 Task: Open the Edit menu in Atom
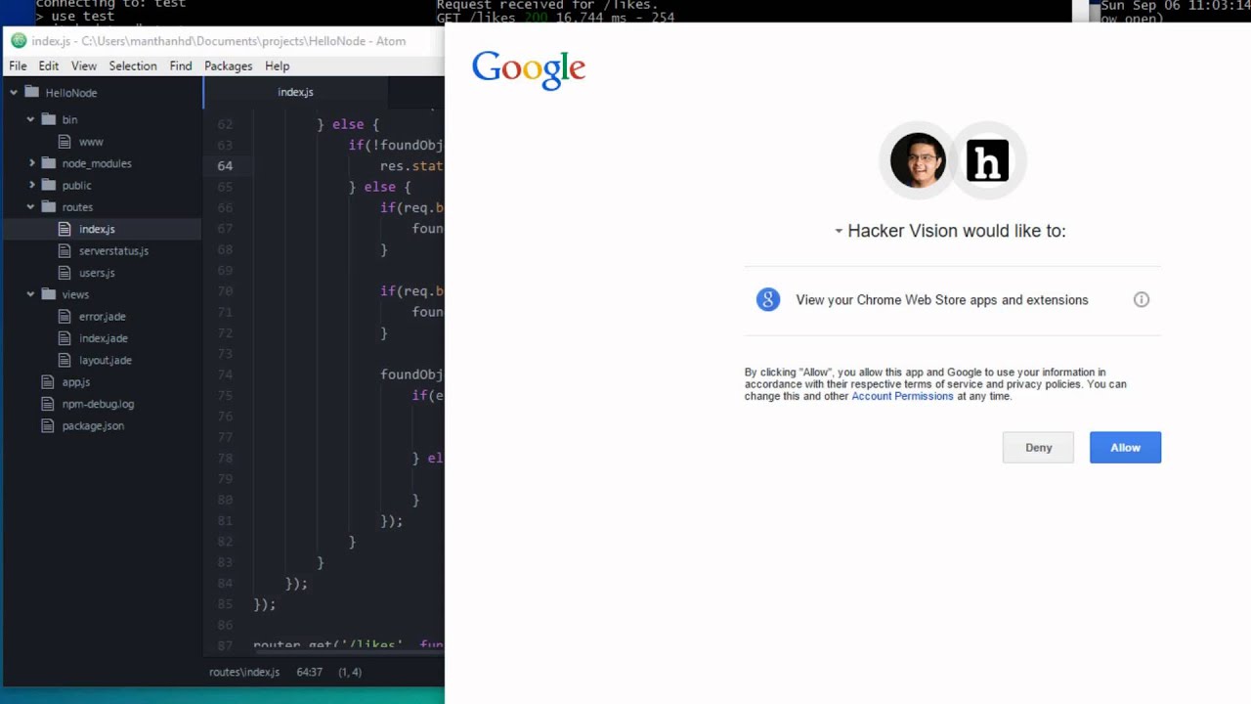pyautogui.click(x=49, y=66)
